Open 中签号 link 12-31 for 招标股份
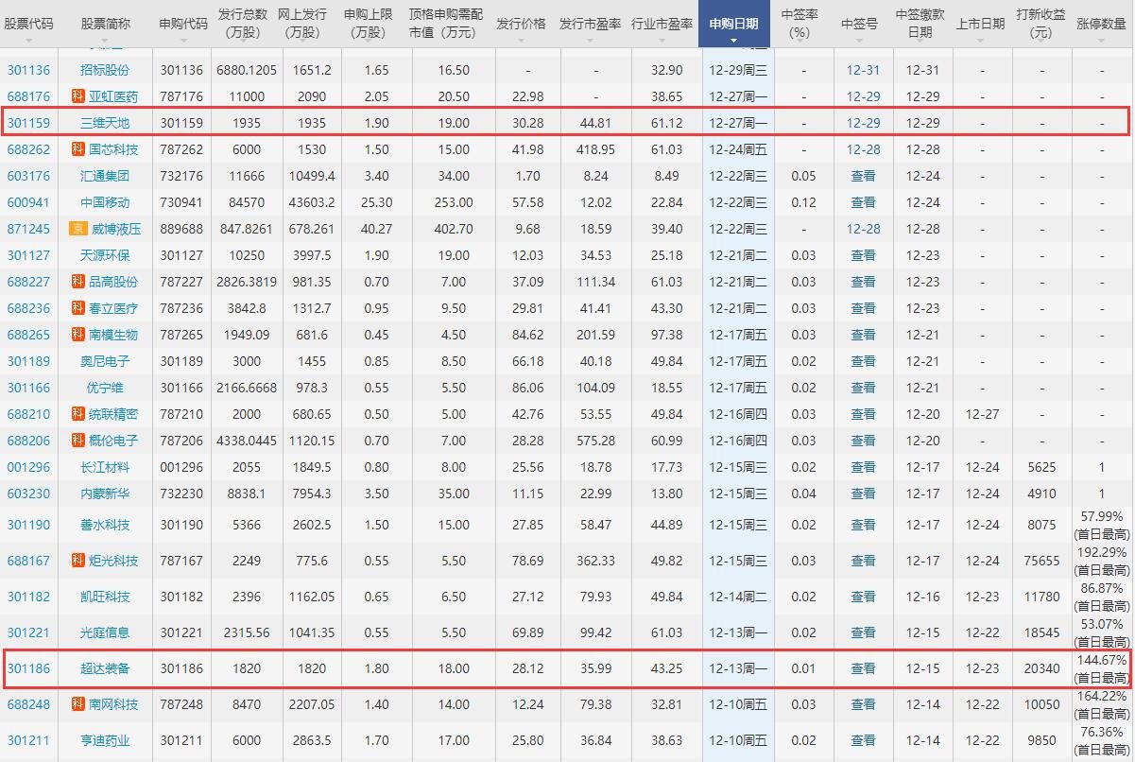This screenshot has width=1135, height=762. click(863, 70)
